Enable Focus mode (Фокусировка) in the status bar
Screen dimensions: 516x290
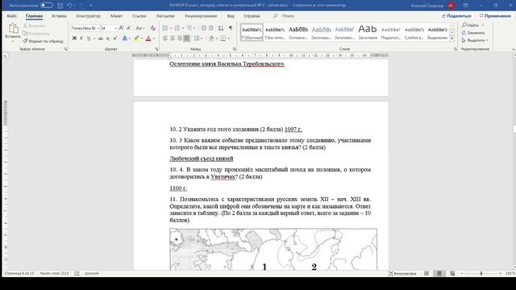click(402, 273)
